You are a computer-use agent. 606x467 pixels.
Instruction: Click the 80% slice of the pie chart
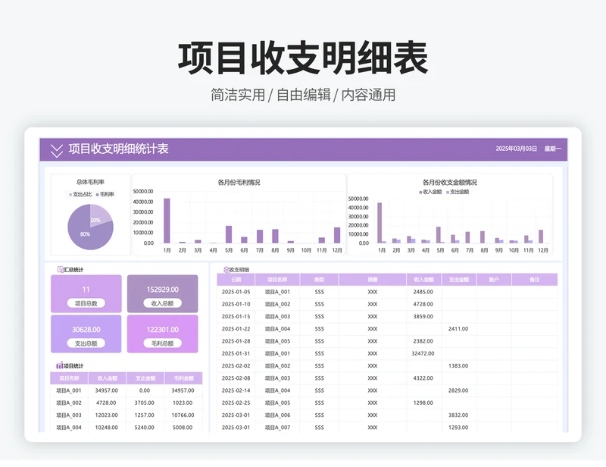pos(86,233)
